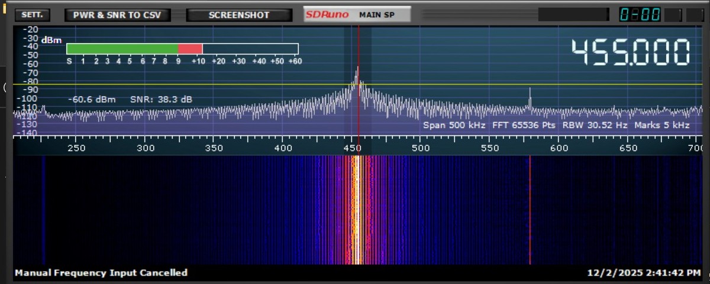Export data with PWR & SNR TO CSV

coord(117,15)
